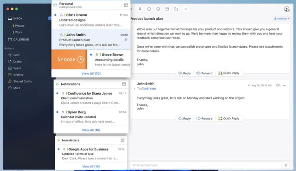Open Confluence by Diana James notification
This screenshot has width=296, height=171.
coord(91,98)
